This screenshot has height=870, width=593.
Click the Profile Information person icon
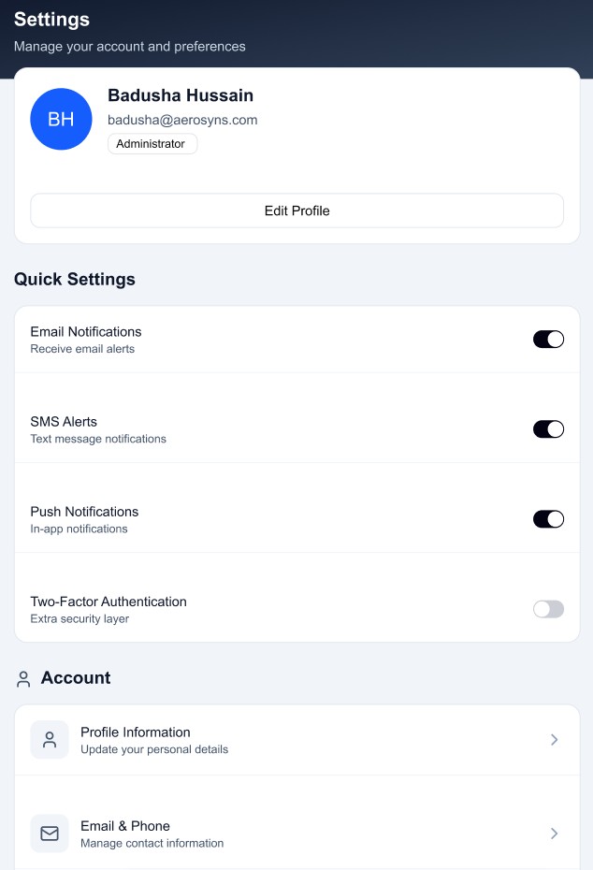point(50,739)
